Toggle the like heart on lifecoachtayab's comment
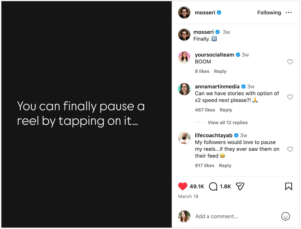This screenshot has width=301, height=229. click(290, 149)
